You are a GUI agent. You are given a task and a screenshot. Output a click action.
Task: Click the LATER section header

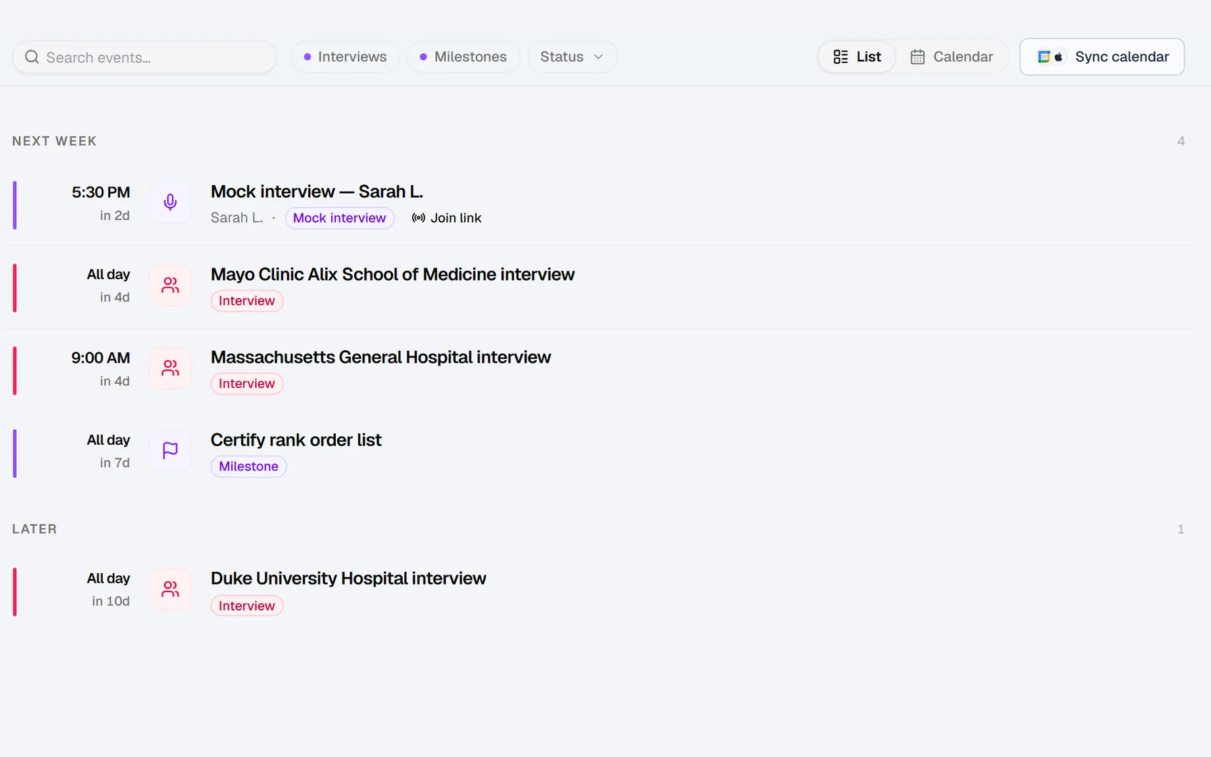pyautogui.click(x=34, y=529)
